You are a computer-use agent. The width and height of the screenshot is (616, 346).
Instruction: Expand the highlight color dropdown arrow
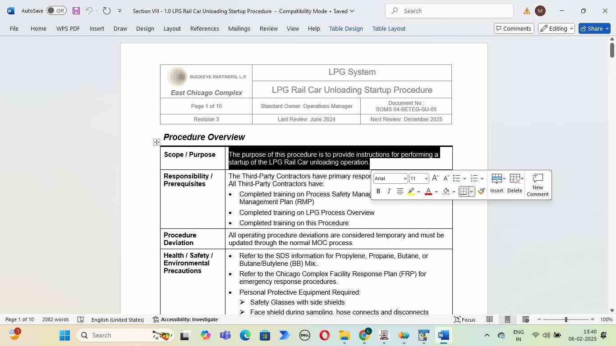click(x=418, y=191)
